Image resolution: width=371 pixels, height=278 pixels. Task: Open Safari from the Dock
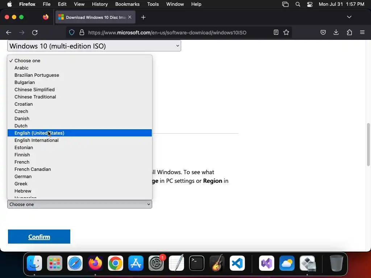click(x=75, y=263)
